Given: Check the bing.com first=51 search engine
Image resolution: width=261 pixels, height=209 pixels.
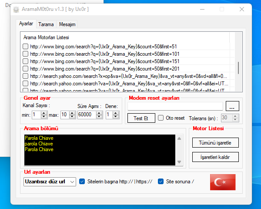Looking at the screenshot, I should 26,47.
